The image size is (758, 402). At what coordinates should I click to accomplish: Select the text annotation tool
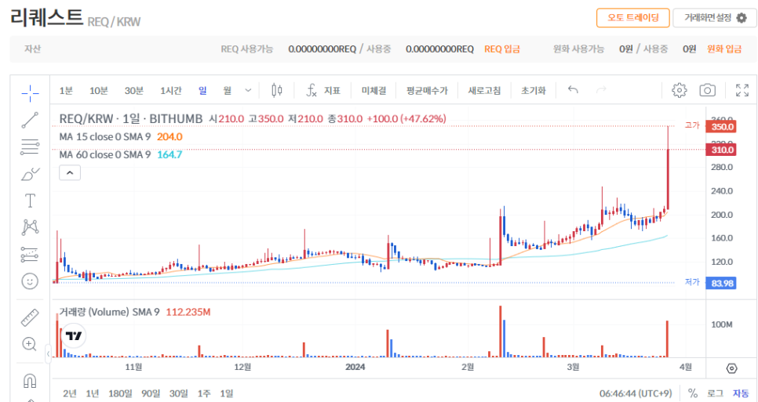click(30, 201)
